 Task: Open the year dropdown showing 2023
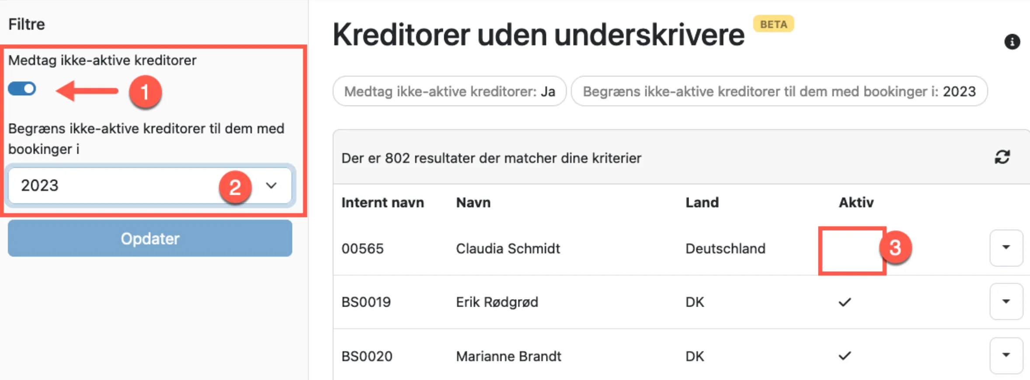pos(150,186)
